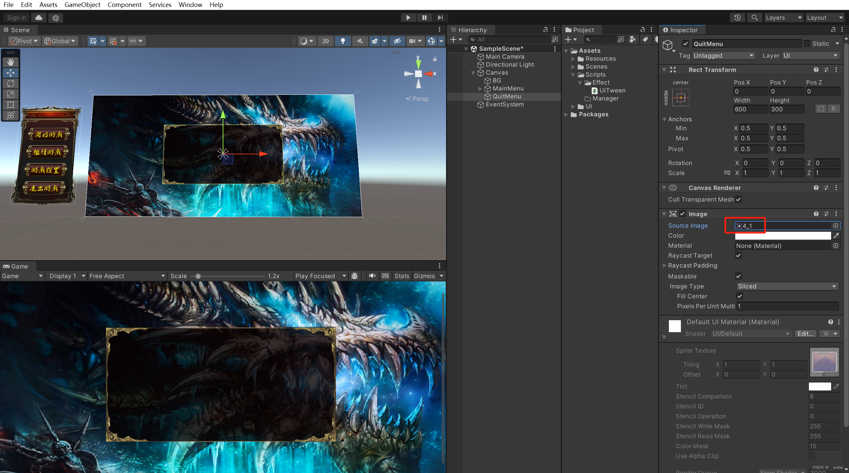Open the Tag dropdown
This screenshot has height=473, width=849.
tap(724, 56)
